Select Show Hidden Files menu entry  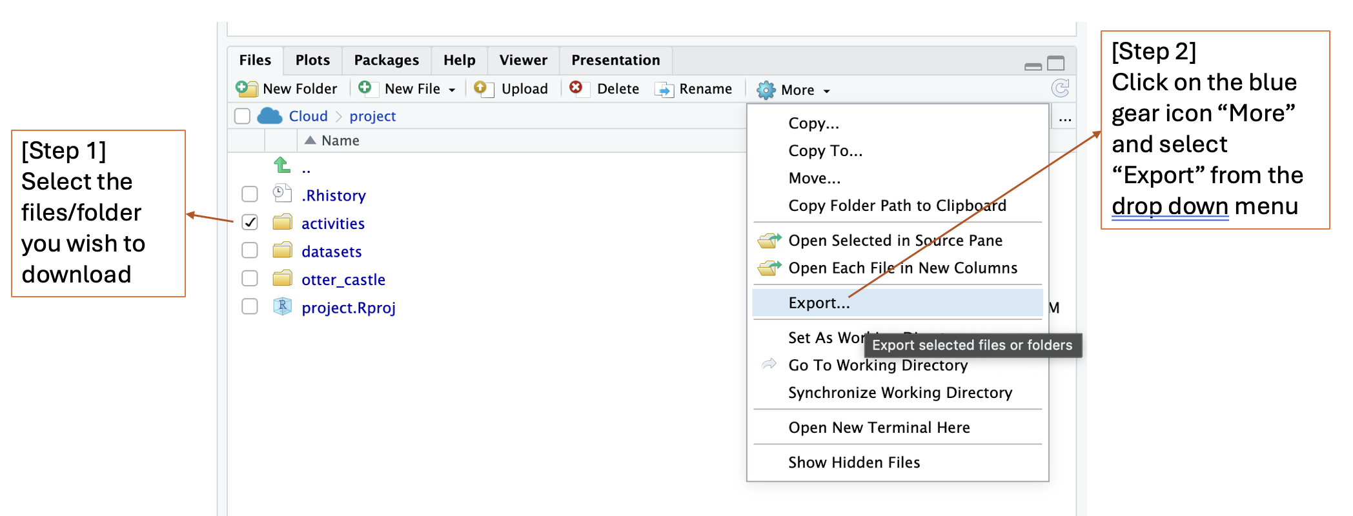[853, 462]
